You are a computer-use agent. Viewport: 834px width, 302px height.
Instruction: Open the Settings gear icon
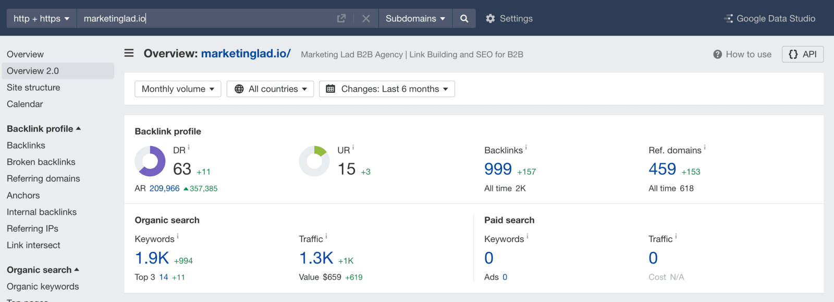coord(490,18)
